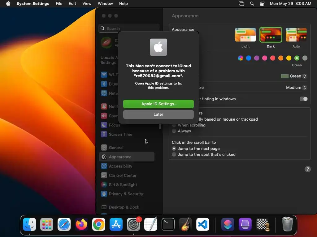317x237 pixels.
Task: Choose the yellow accent color
Action: tap(289, 58)
